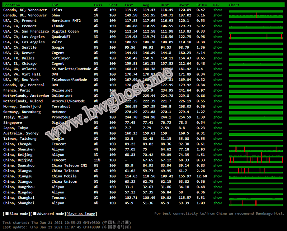Show MTR for Vancouver Shaw row
This screenshot has width=287, height=231.
point(217,15)
